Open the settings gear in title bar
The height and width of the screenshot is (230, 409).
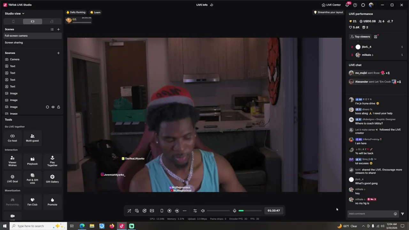[x=363, y=5]
